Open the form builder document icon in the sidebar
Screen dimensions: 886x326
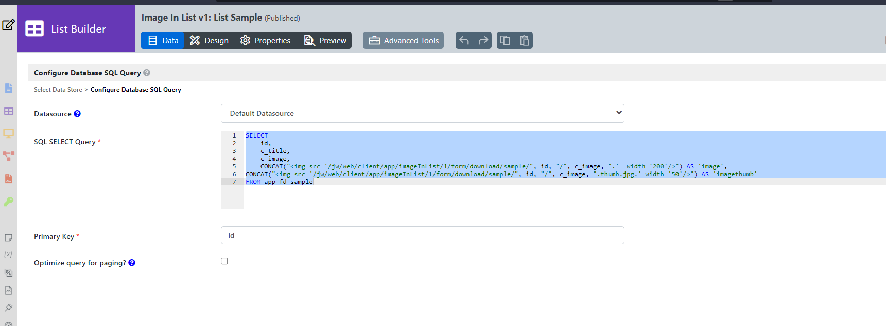8,88
